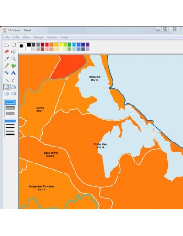Image resolution: width=183 pixels, height=236 pixels.
Task: Pick the white palette swatch
Action: [x=29, y=49]
